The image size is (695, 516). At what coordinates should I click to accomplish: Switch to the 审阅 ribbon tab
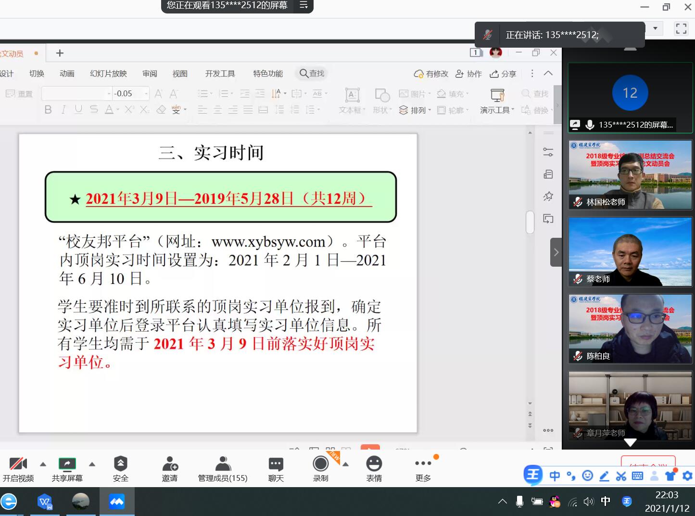(x=149, y=73)
